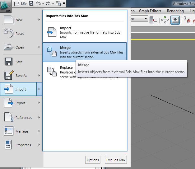Click the Open File folder icon in quick access toolbar
195x169 pixels.
pyautogui.click(x=24, y=4)
